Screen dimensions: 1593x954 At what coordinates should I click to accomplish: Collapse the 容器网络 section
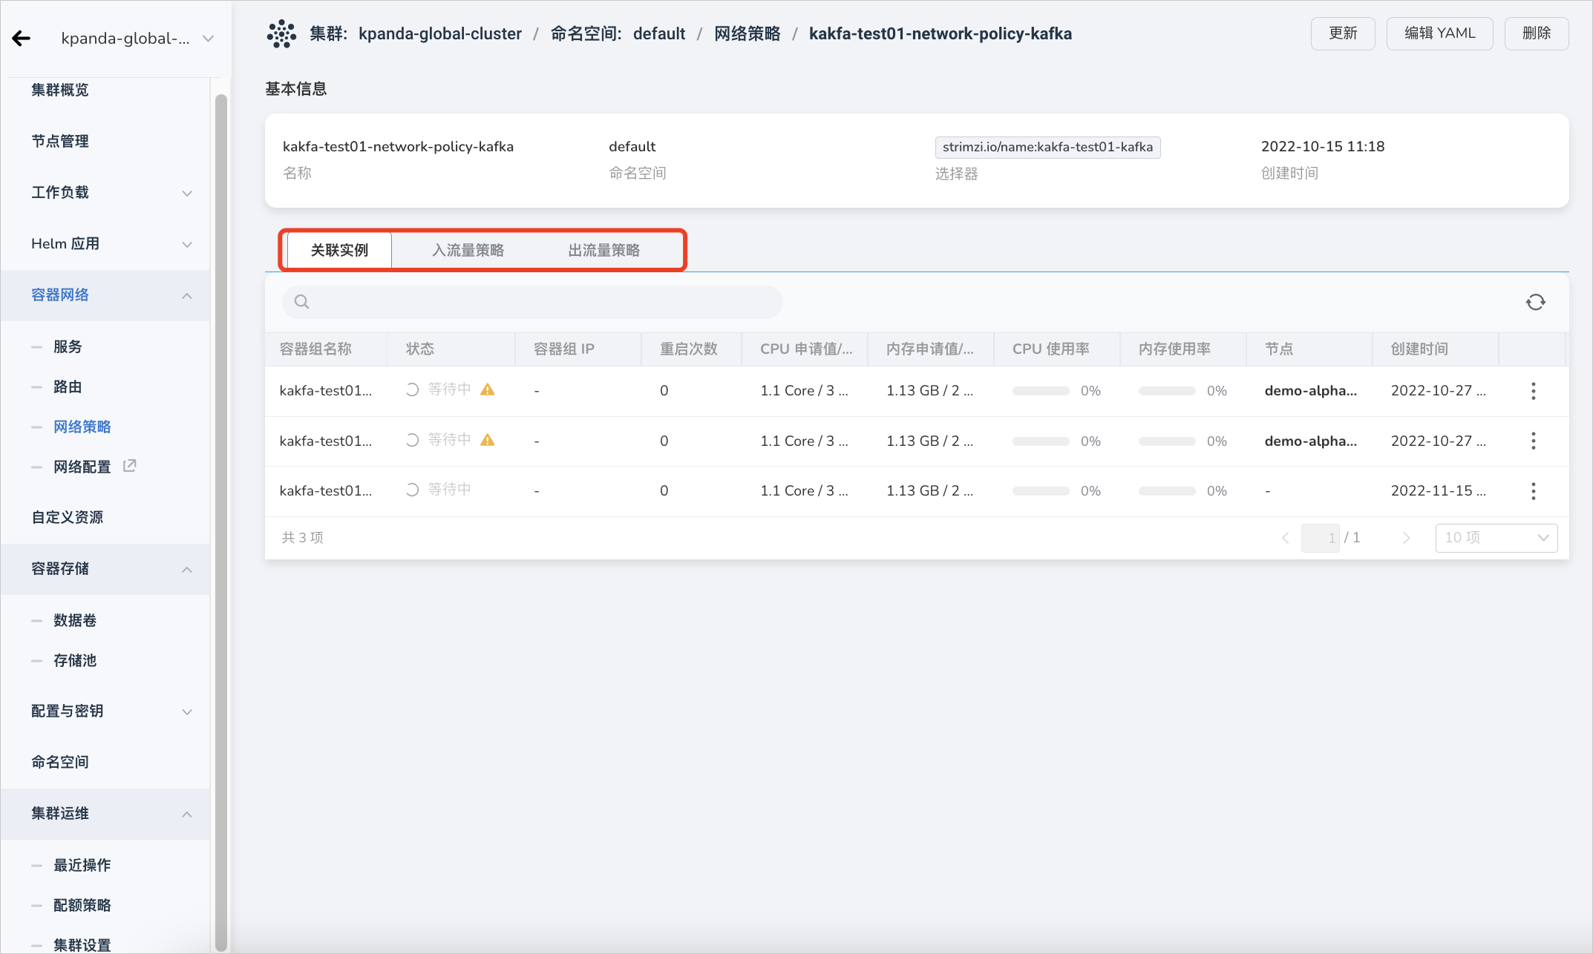tap(105, 295)
